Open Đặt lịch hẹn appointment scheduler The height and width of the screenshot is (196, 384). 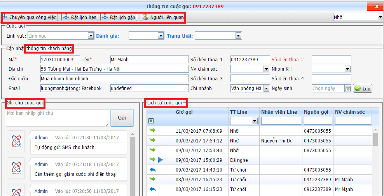[x=80, y=17]
